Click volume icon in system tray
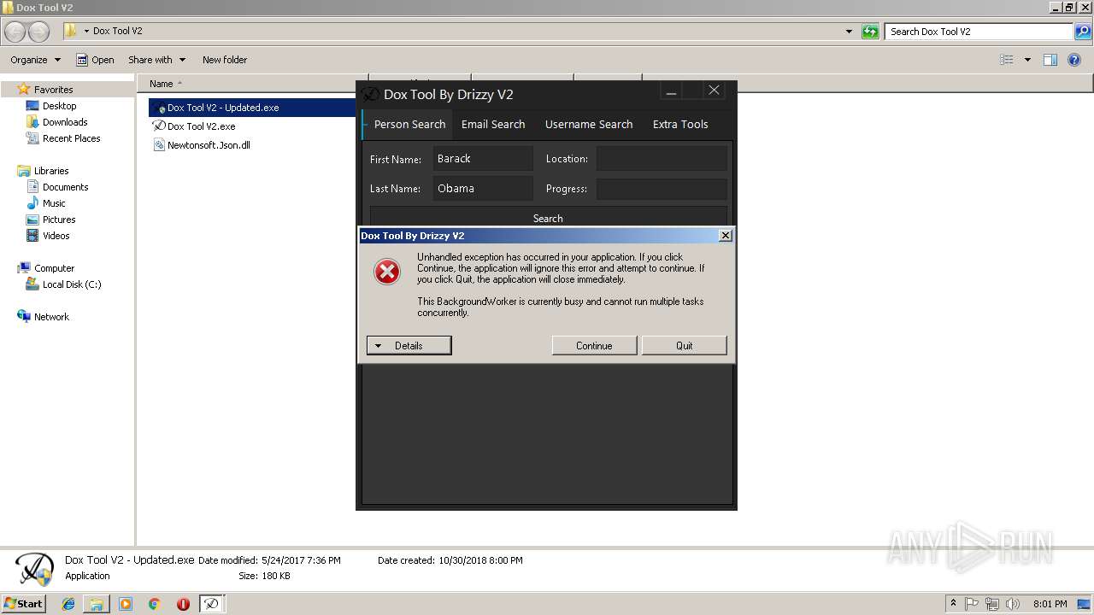The image size is (1094, 615). pyautogui.click(x=1012, y=604)
